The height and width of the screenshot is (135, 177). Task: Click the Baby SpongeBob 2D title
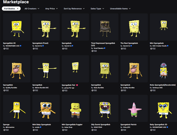[x=158, y=124]
